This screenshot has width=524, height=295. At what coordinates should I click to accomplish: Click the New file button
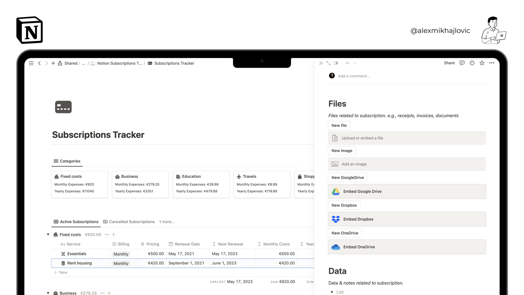tap(339, 125)
